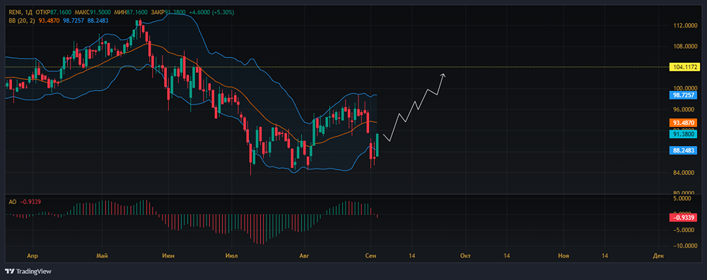The image size is (707, 280).
Task: Click the orange 93.4870 value in BB legend
Action: 49,20
